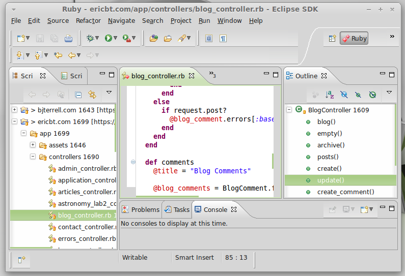
Task: Click the Debug bug icon
Action: 90,38
